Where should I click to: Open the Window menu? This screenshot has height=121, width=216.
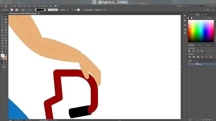coord(45,6)
